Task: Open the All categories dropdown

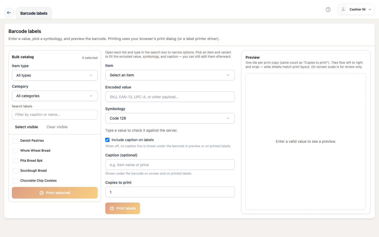Action: pos(55,96)
